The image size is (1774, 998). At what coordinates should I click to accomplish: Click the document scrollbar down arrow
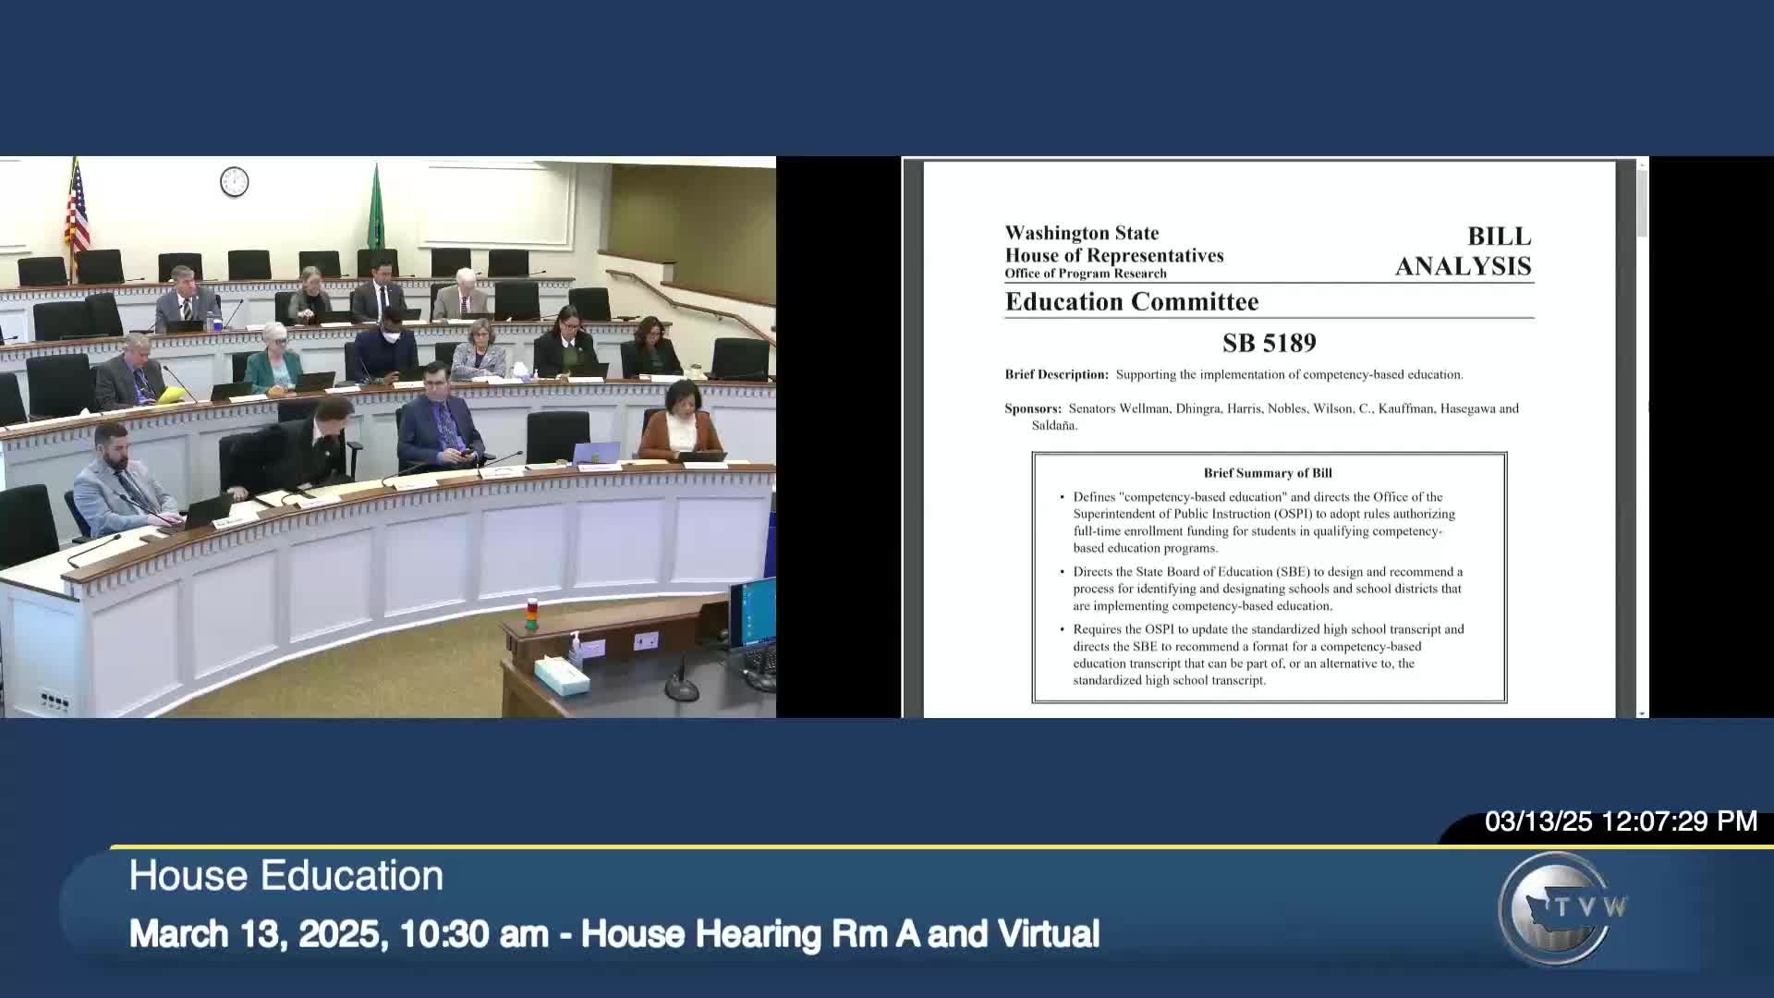1642,712
